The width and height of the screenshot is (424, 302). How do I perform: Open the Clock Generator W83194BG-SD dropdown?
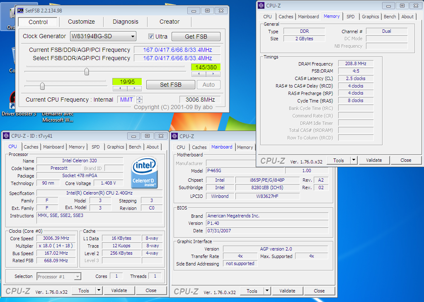tap(103, 36)
